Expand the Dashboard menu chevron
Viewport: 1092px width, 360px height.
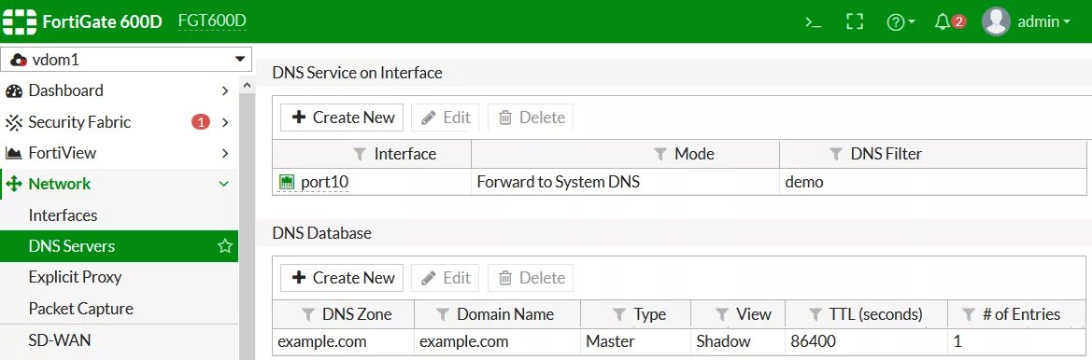[x=225, y=91]
